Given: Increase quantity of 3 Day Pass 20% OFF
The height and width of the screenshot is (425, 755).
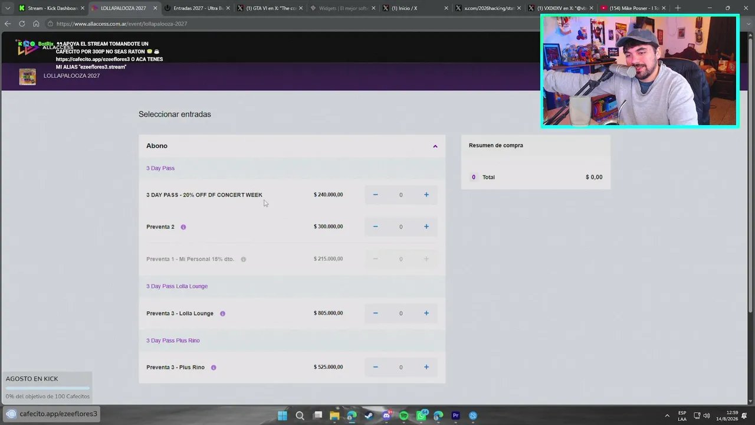Looking at the screenshot, I should 426,195.
